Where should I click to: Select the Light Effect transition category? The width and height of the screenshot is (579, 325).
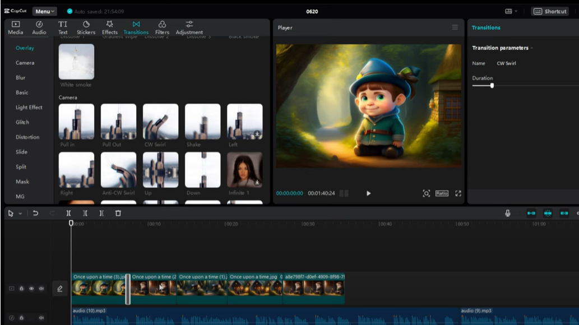29,108
